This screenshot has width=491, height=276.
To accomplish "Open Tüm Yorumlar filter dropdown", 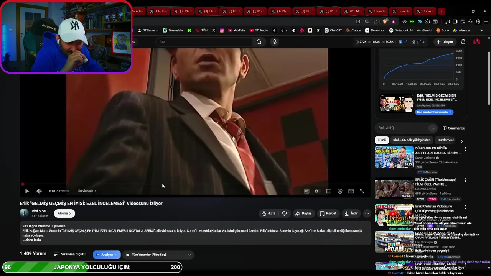I will point(158,255).
